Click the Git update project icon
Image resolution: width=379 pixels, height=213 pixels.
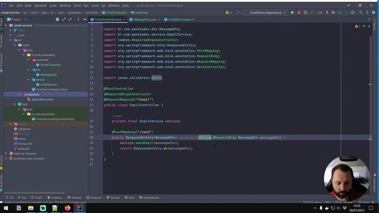(327, 12)
